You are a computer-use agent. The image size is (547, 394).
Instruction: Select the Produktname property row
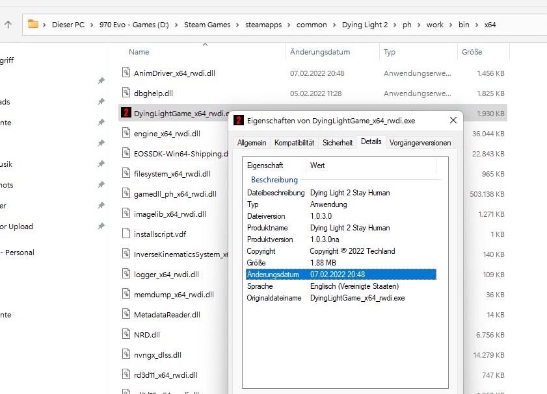(341, 228)
